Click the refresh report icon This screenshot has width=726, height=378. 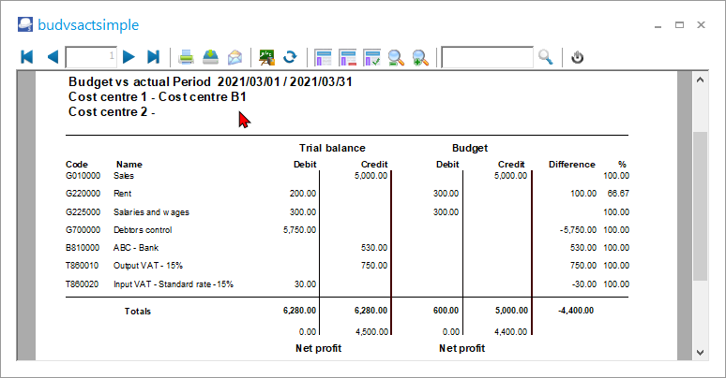291,57
